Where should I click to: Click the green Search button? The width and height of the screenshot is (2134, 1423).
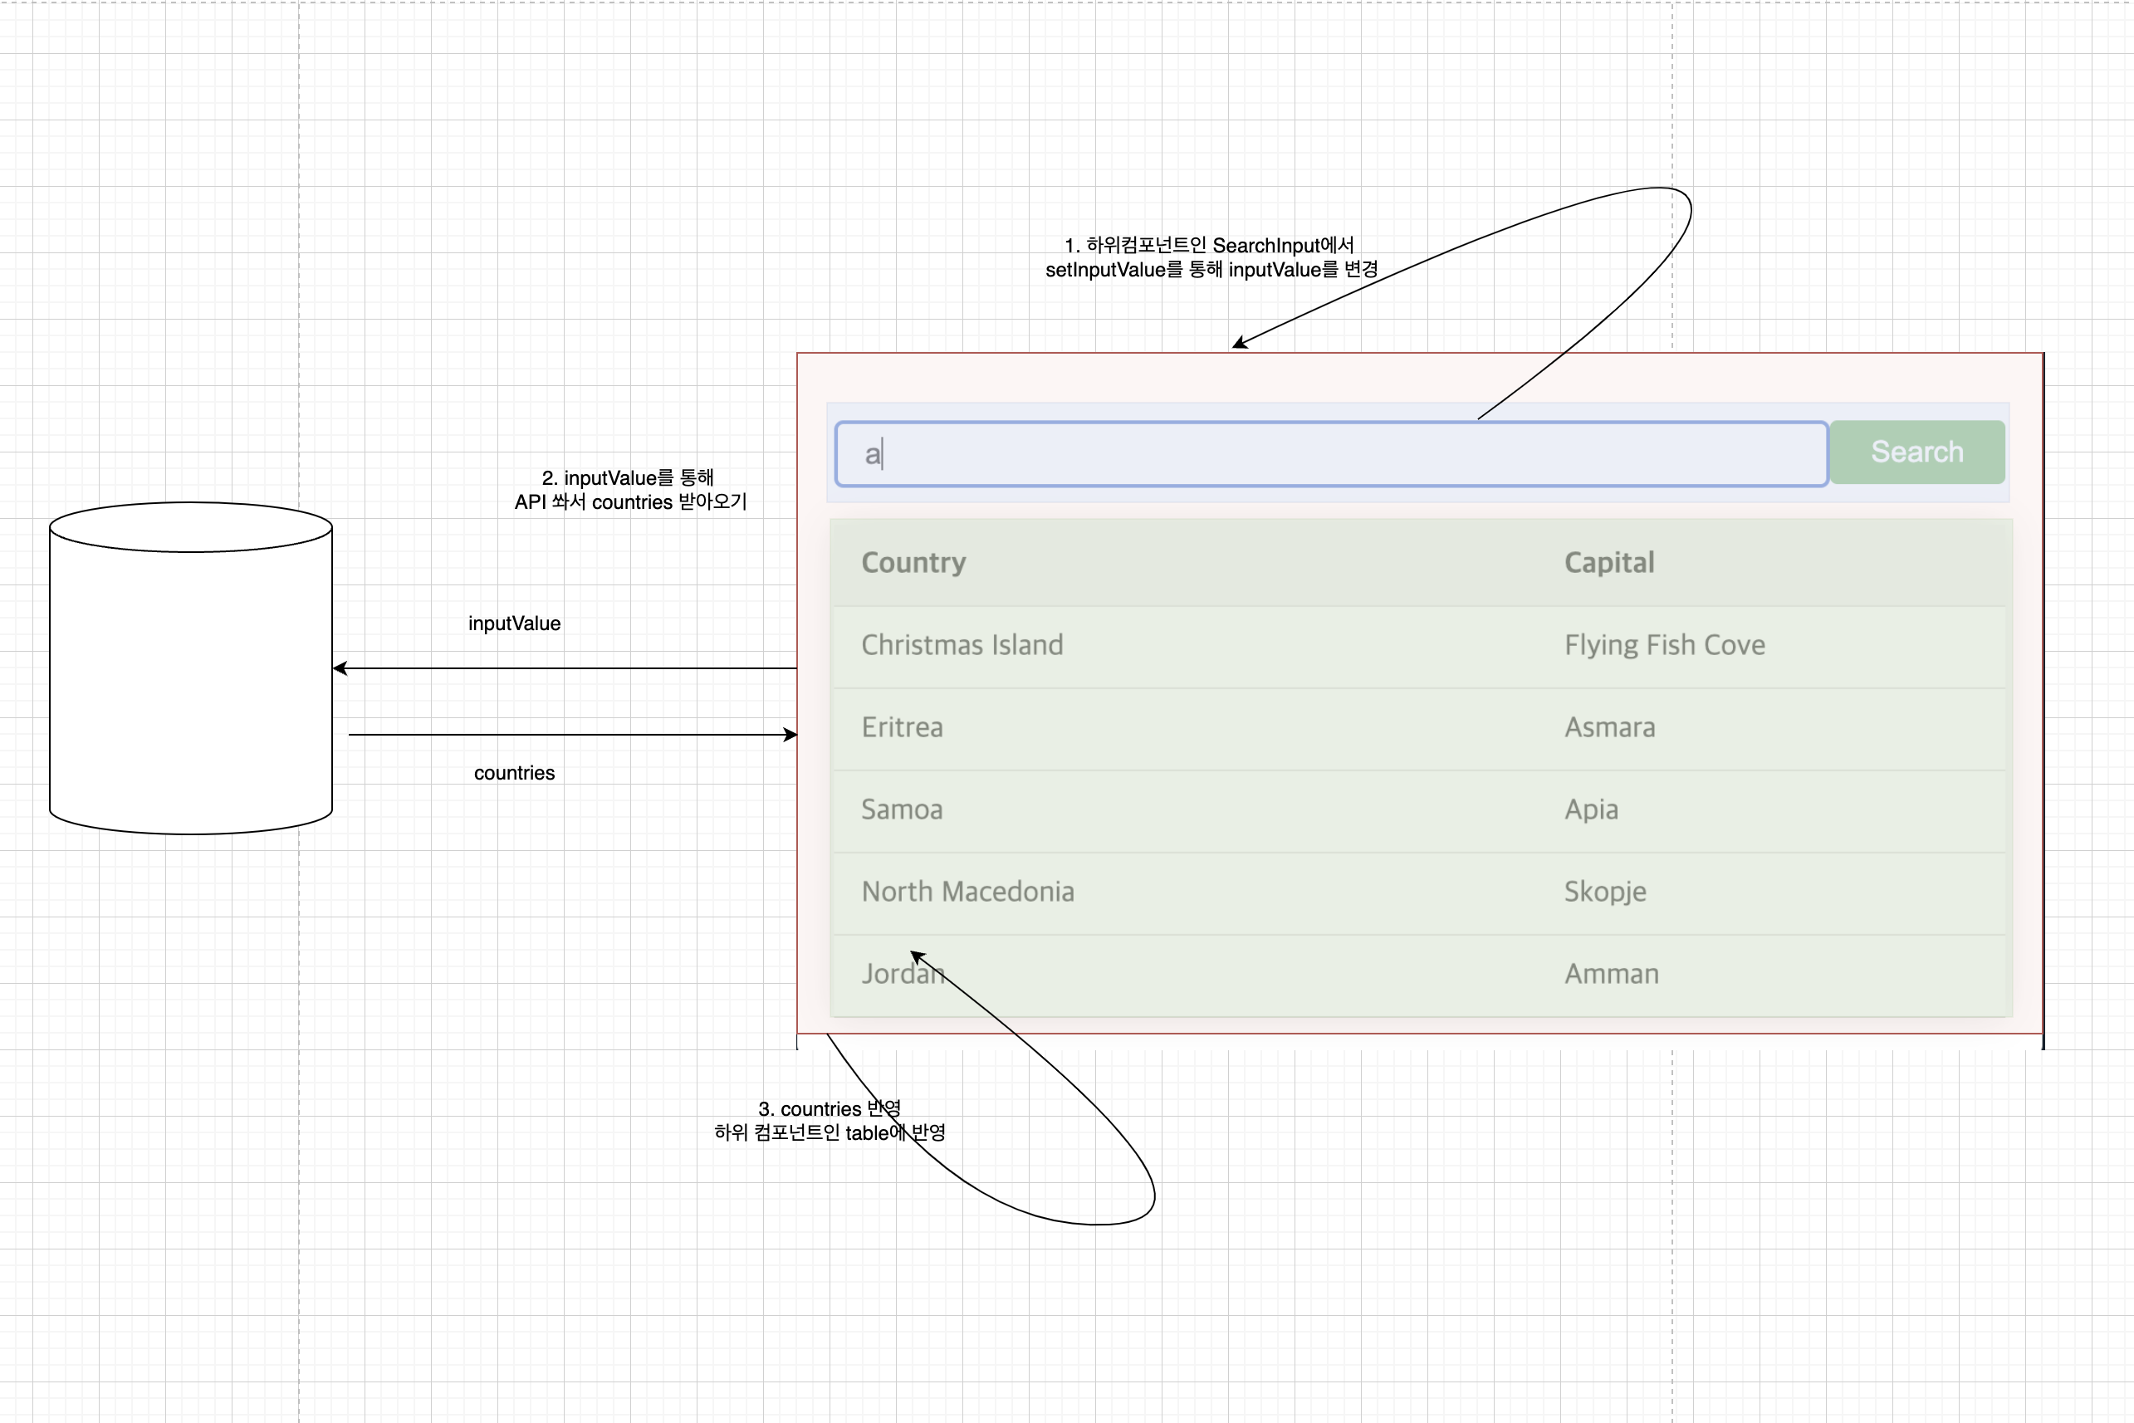[1916, 452]
